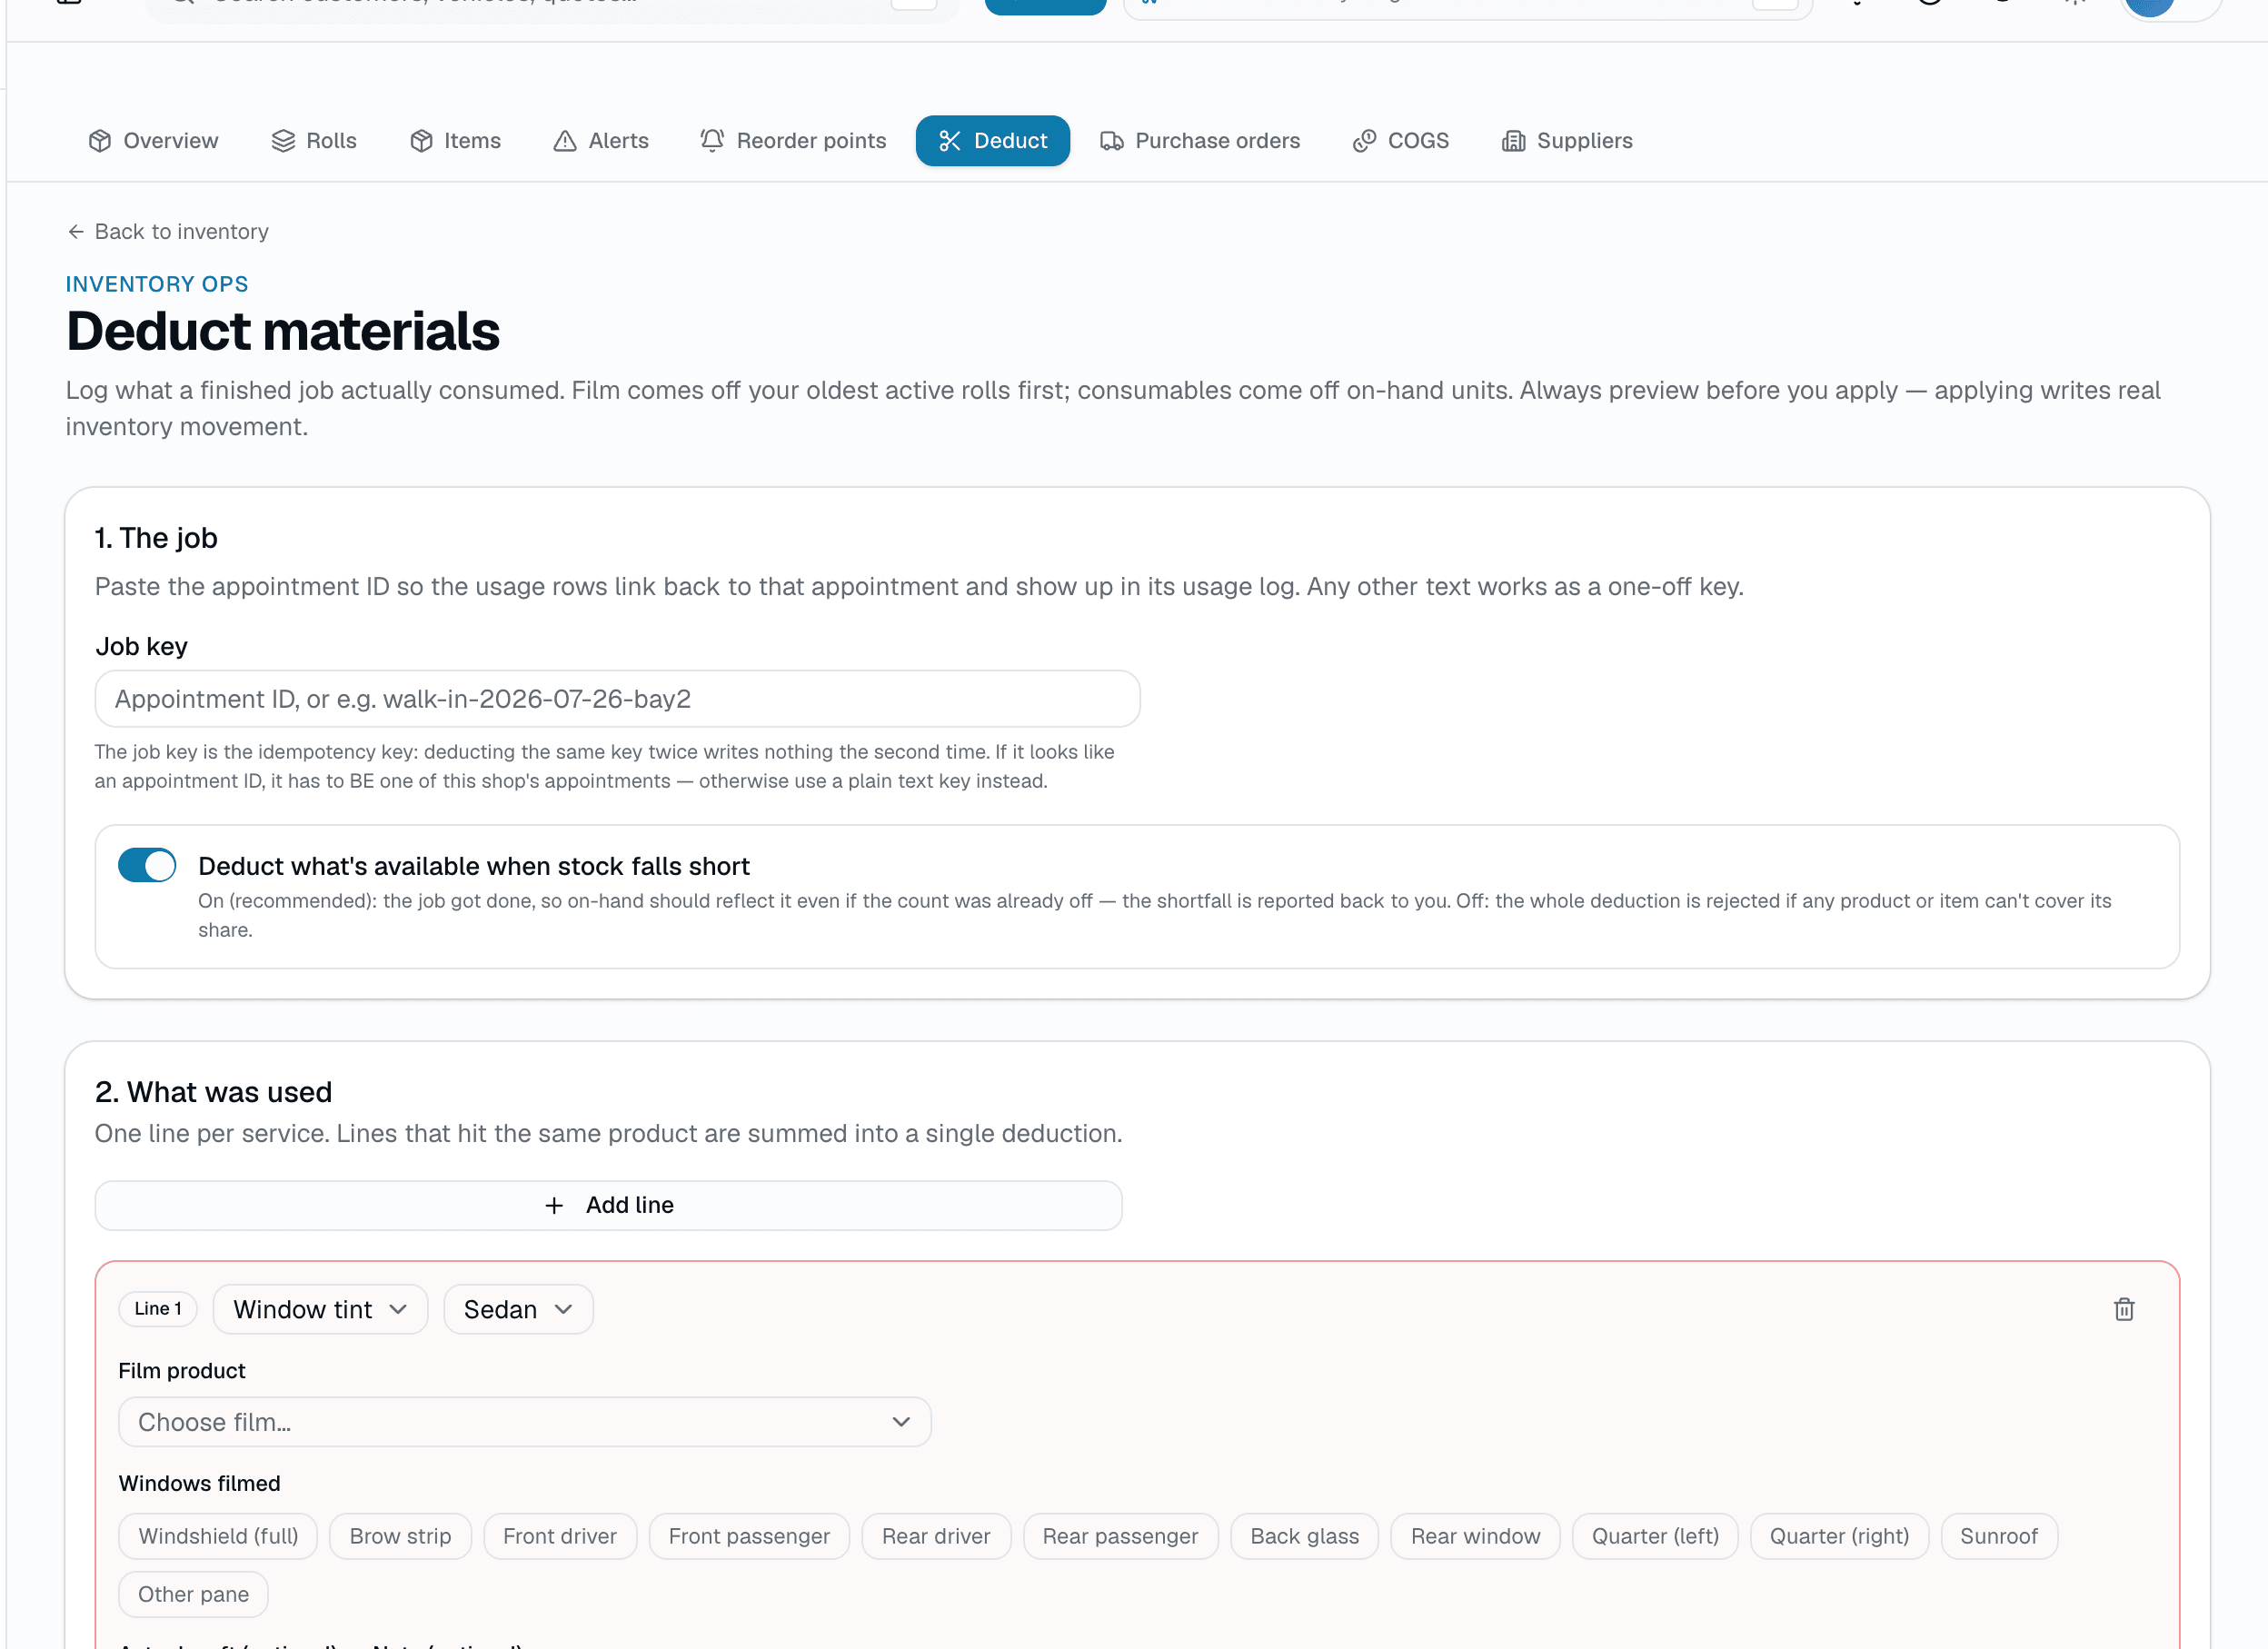Select the Brow strip chip

click(400, 1536)
